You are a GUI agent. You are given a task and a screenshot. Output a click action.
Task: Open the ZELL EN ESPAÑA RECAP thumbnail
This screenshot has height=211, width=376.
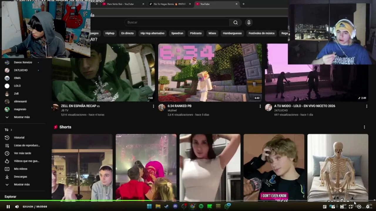click(103, 73)
